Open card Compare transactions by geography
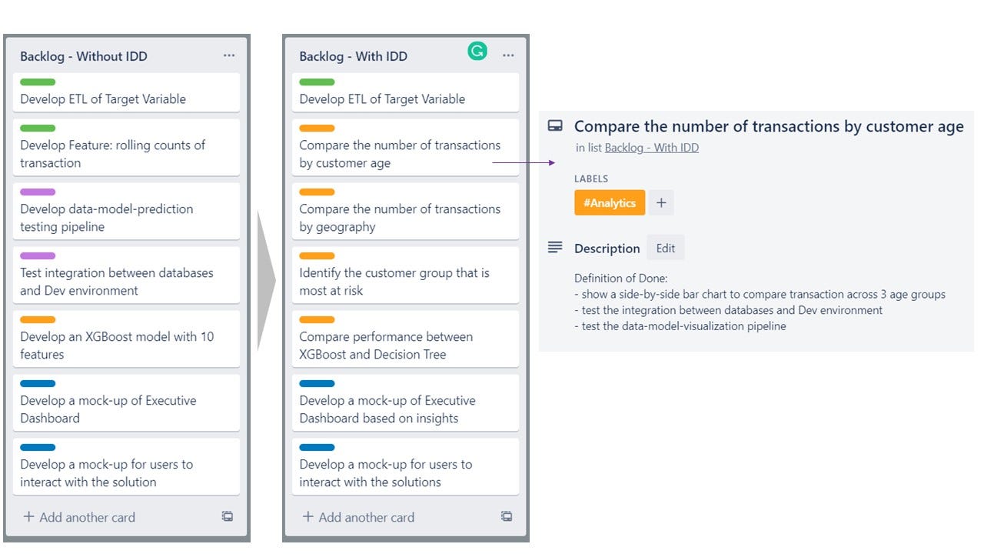Image resolution: width=984 pixels, height=554 pixels. pyautogui.click(x=406, y=211)
